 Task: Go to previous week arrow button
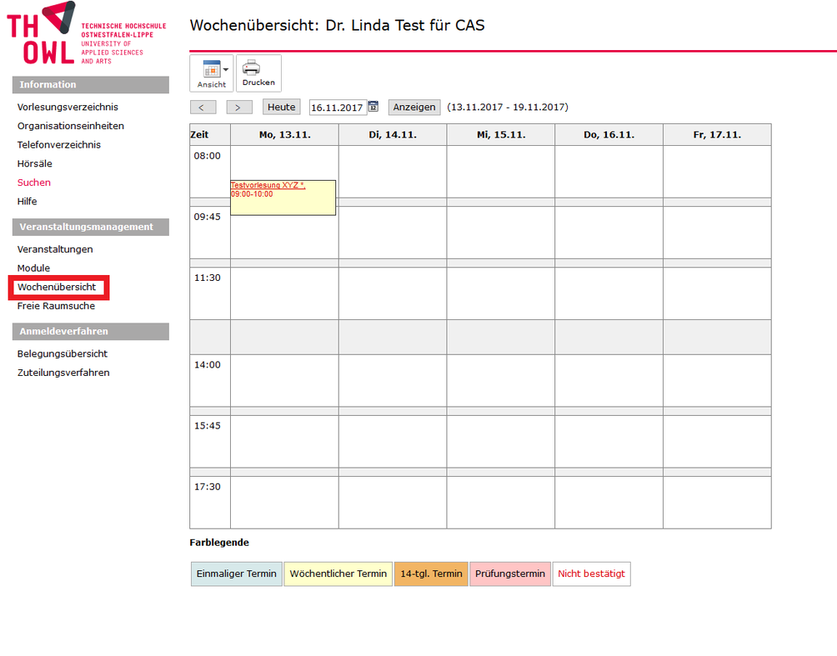pyautogui.click(x=203, y=108)
